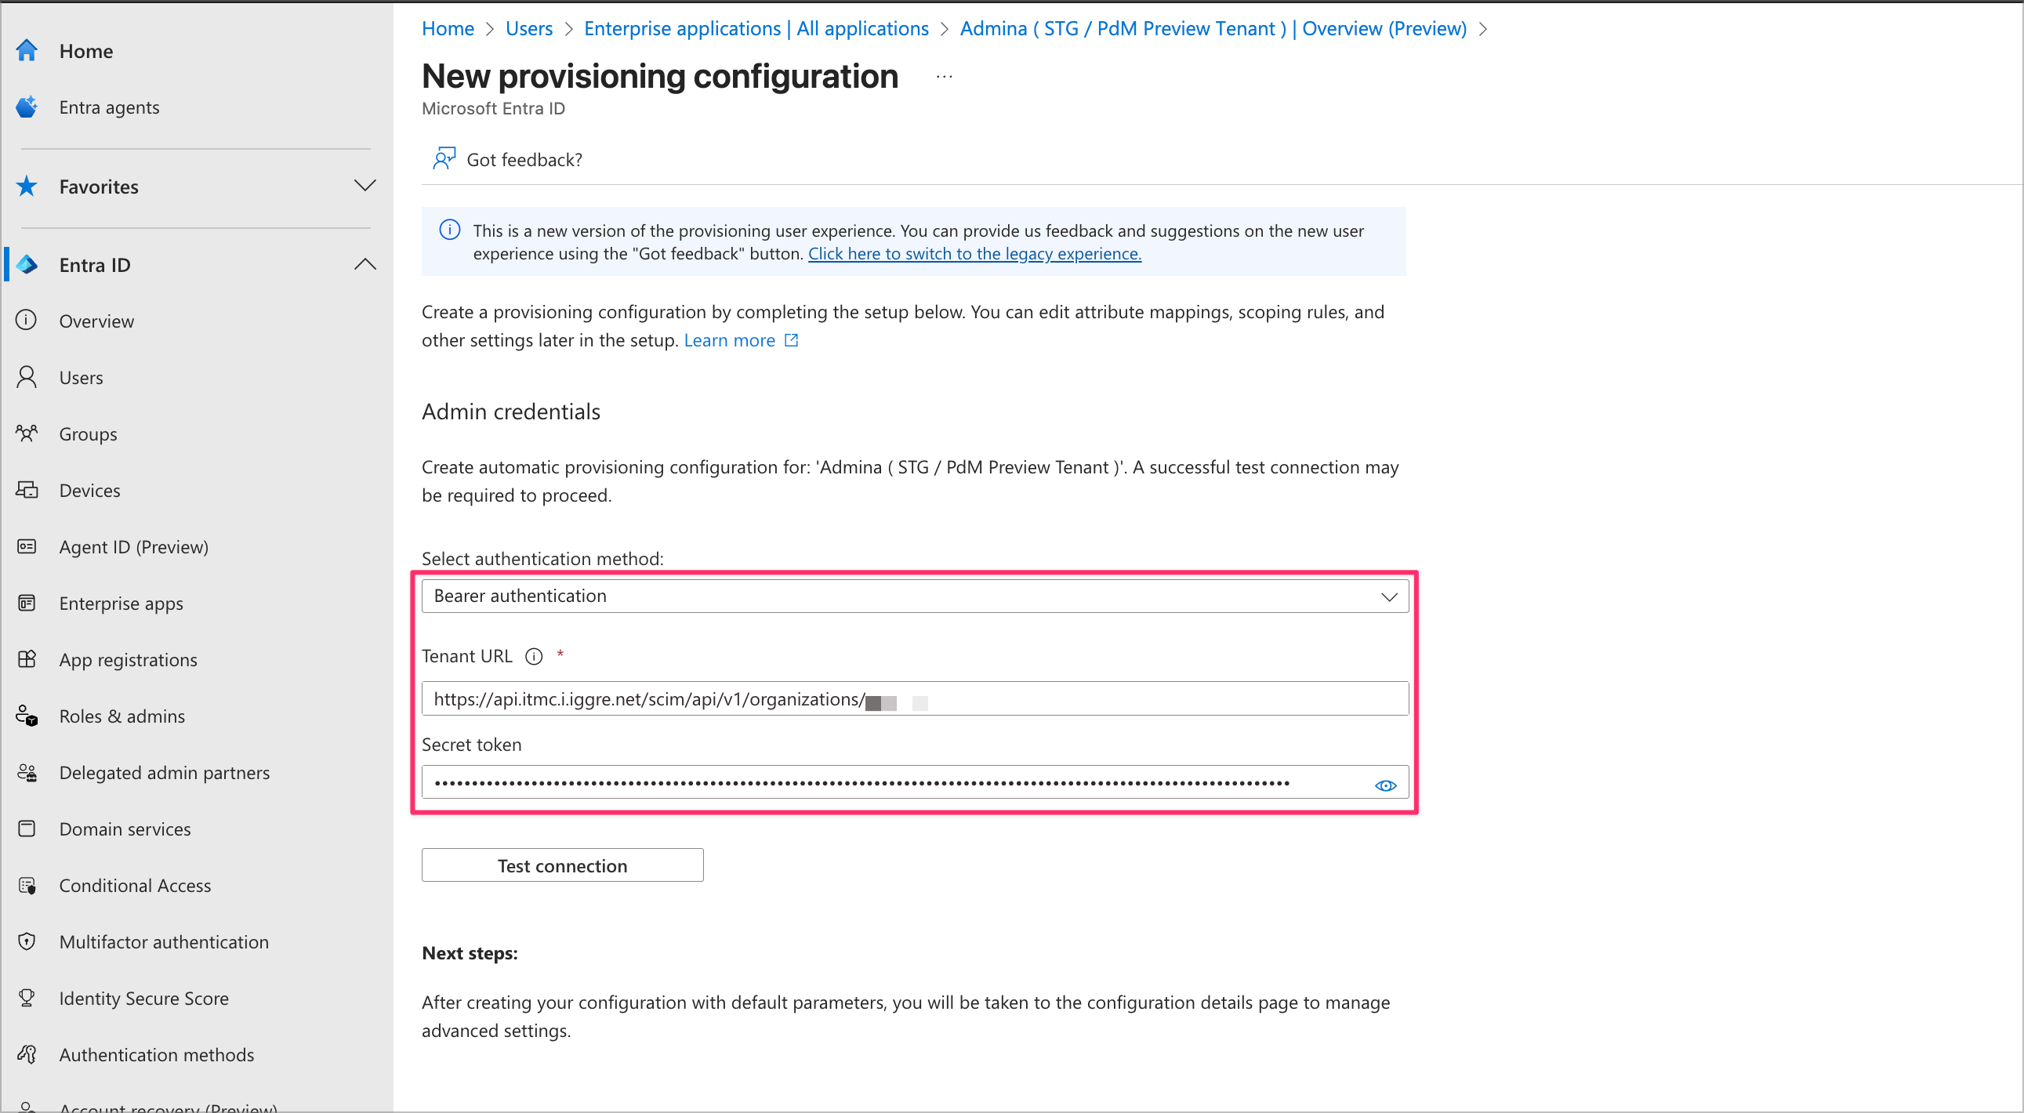Click the Tenant URL info icon
Image resolution: width=2024 pixels, height=1113 pixels.
534,657
